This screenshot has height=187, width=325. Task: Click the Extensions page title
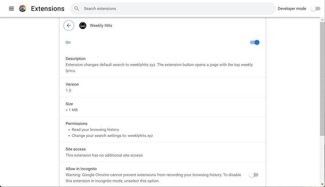48,8
